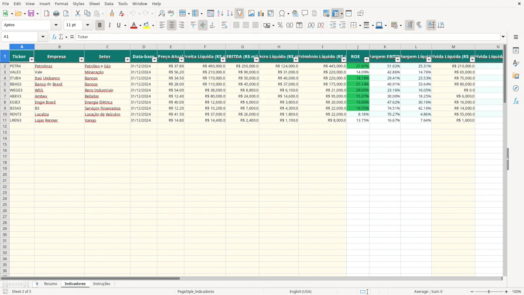Insert a chart via toolbar icon

coord(261,14)
